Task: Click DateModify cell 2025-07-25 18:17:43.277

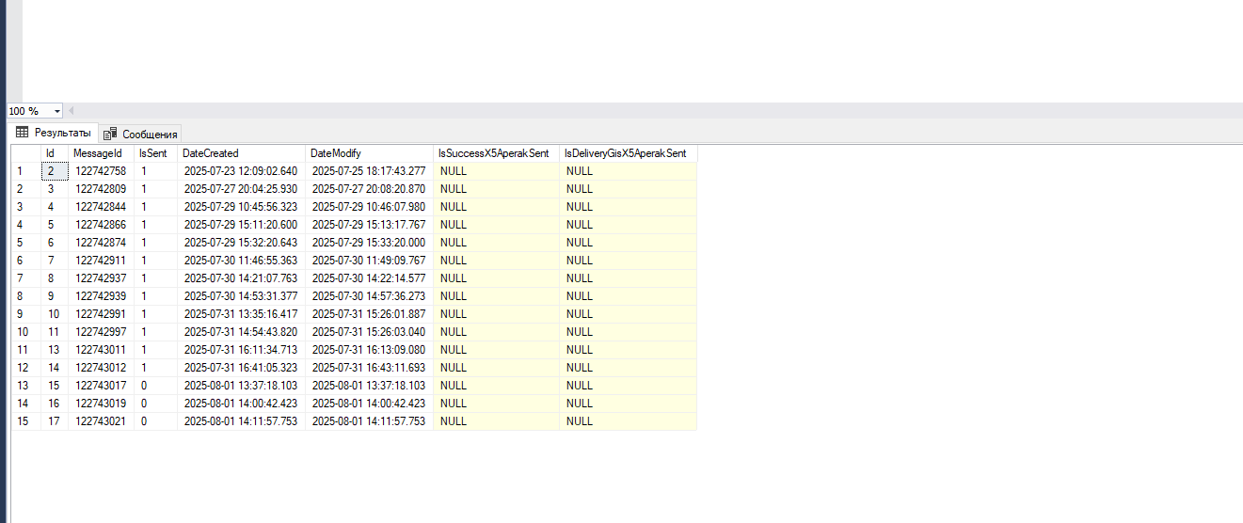Action: point(370,171)
